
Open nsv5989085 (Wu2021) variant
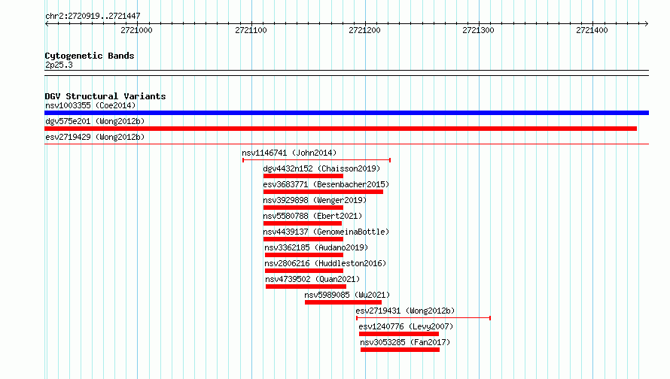347,295
